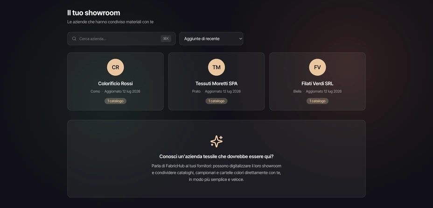Click the 1 catalogo badge for Filati Verdi
Viewport: 433px width, 208px height.
tap(318, 101)
